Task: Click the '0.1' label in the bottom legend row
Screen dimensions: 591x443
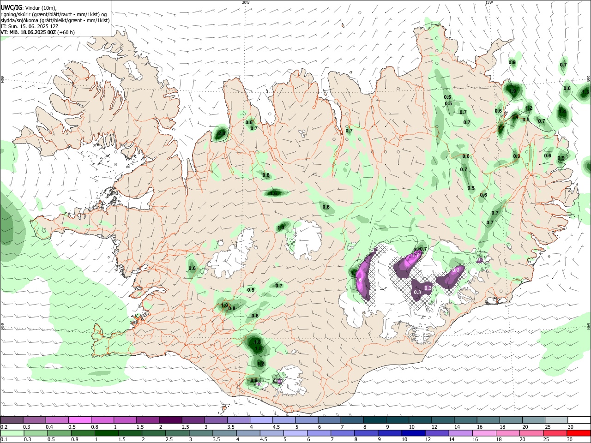Action: (4, 440)
